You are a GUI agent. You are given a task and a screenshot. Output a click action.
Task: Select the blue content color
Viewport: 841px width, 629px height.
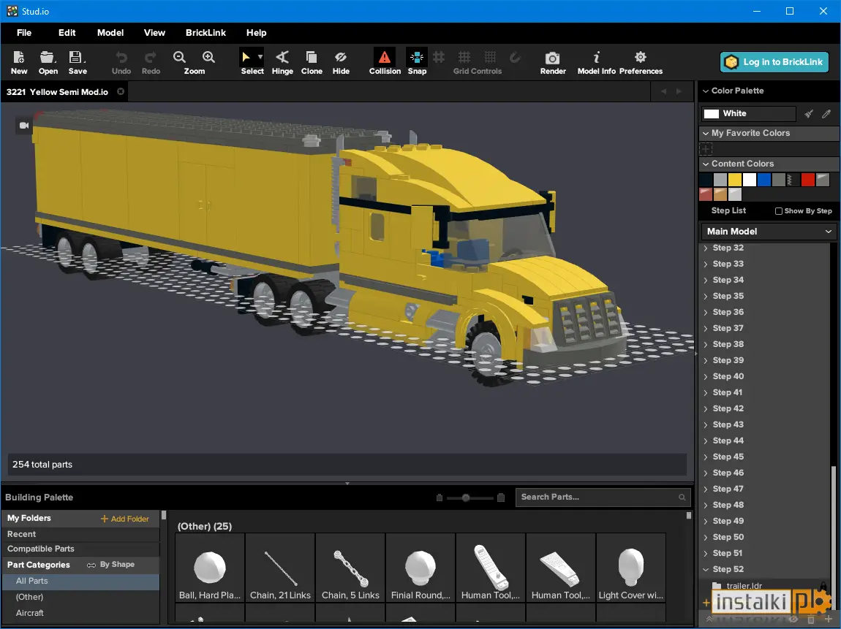pos(764,180)
